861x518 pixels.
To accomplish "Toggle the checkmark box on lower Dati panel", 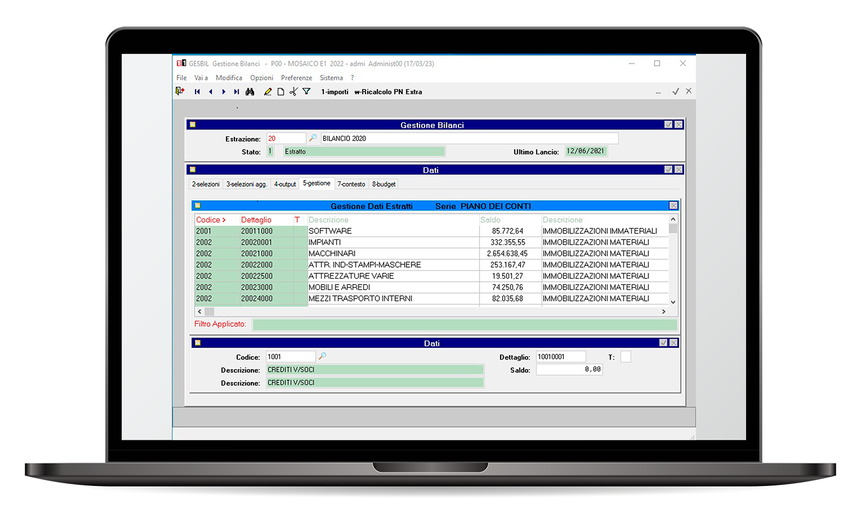I will pos(663,343).
